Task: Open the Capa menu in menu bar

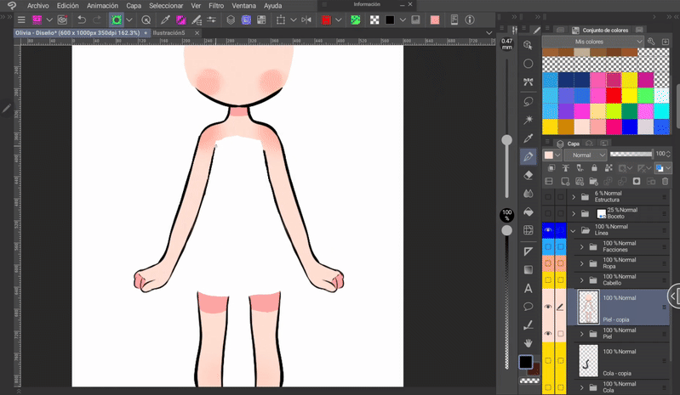Action: point(134,5)
